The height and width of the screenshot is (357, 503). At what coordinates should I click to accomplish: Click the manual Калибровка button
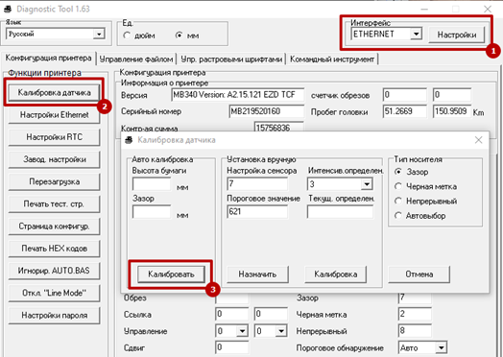pos(336,274)
